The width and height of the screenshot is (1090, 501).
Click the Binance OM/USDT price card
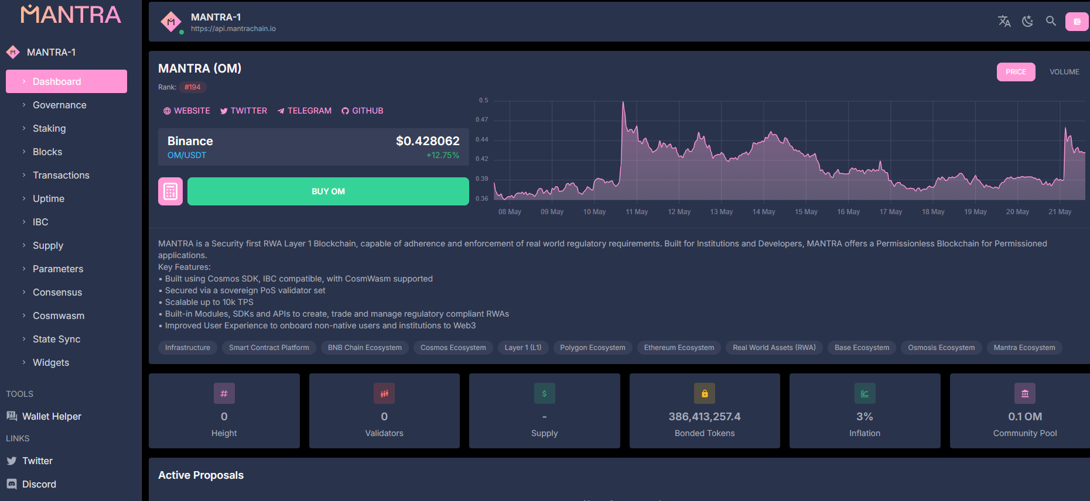pyautogui.click(x=313, y=147)
